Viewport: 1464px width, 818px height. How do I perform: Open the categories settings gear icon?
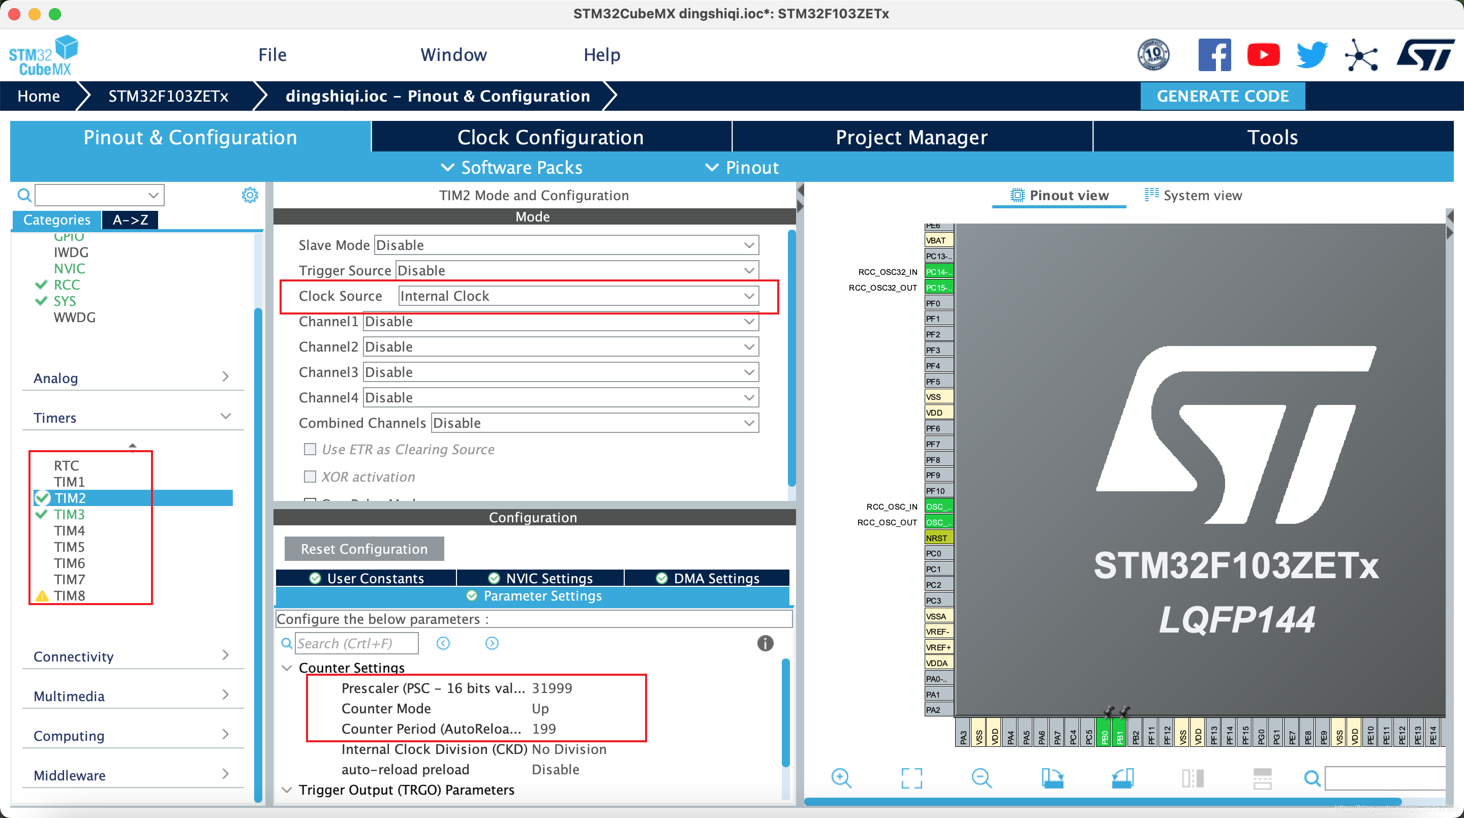click(250, 195)
